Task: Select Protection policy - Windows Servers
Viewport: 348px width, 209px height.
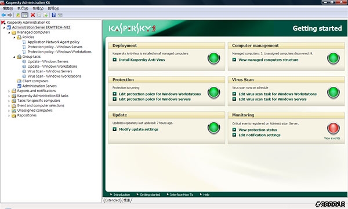Action: point(55,47)
